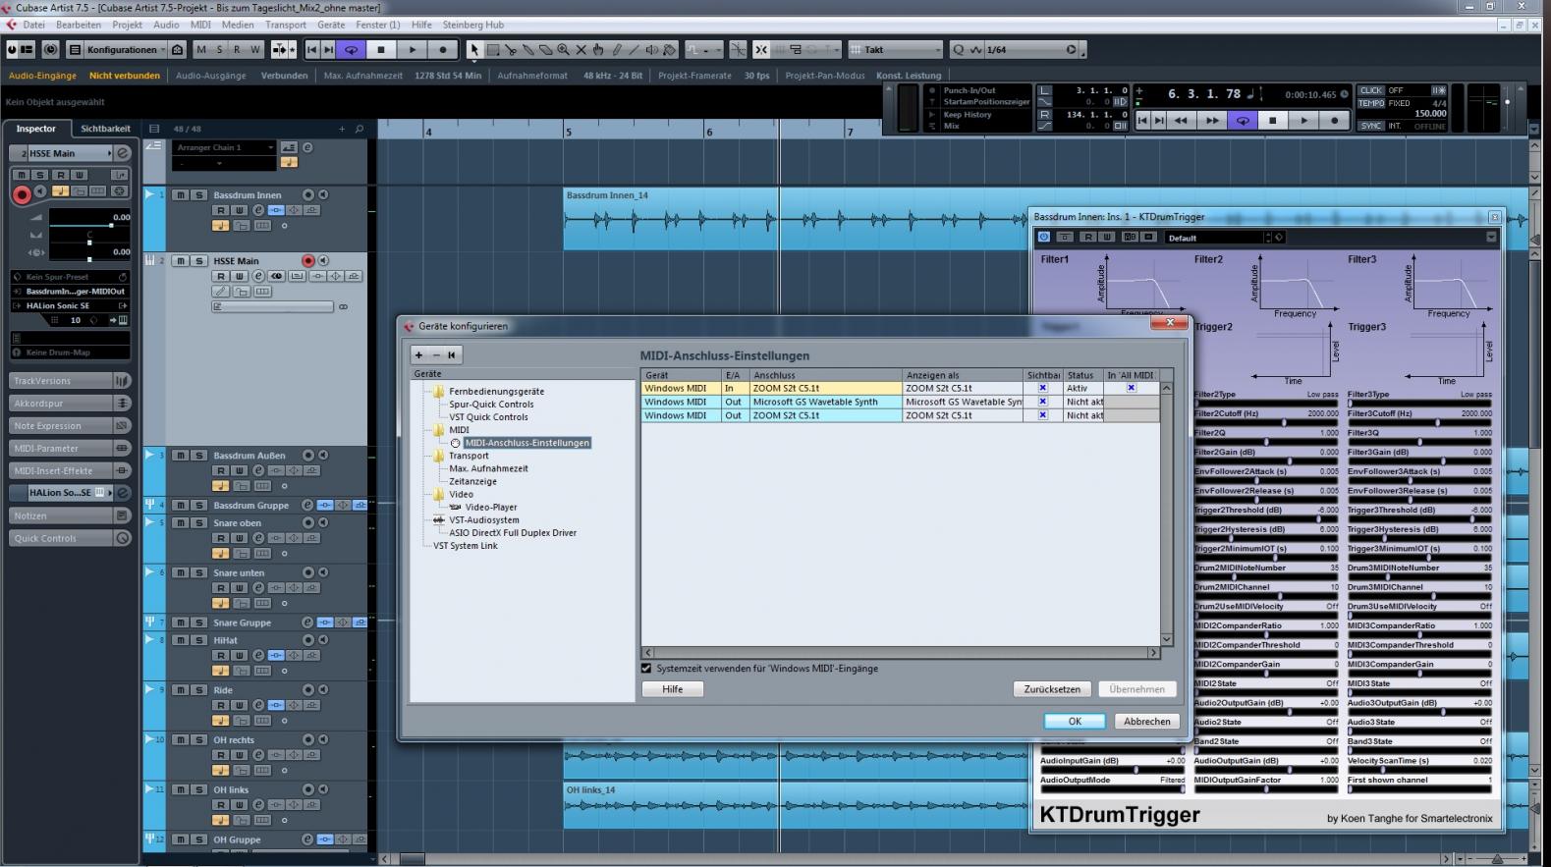This screenshot has height=867, width=1551.
Task: Switch to the Inspector tab
Action: coord(35,129)
